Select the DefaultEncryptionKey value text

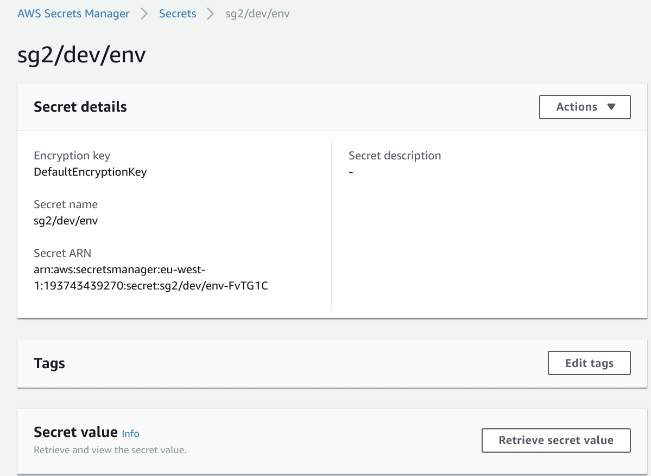point(90,172)
